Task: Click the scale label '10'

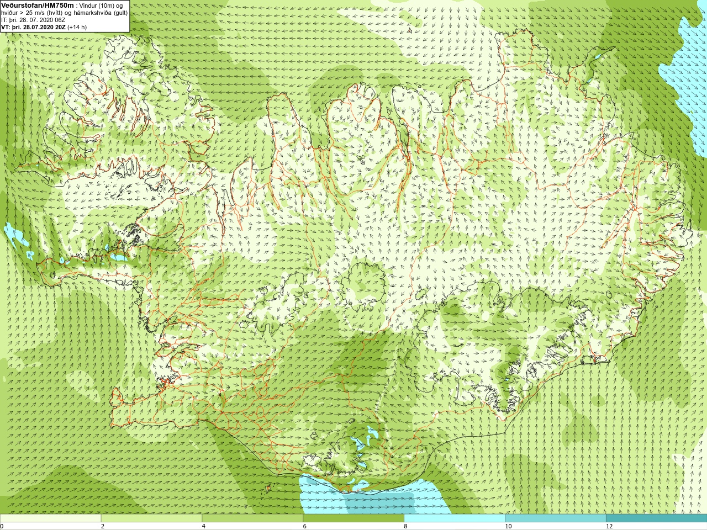Action: [508, 526]
